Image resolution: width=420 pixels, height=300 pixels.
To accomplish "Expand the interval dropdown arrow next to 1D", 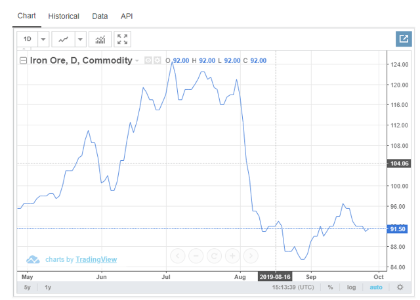I will 43,39.
